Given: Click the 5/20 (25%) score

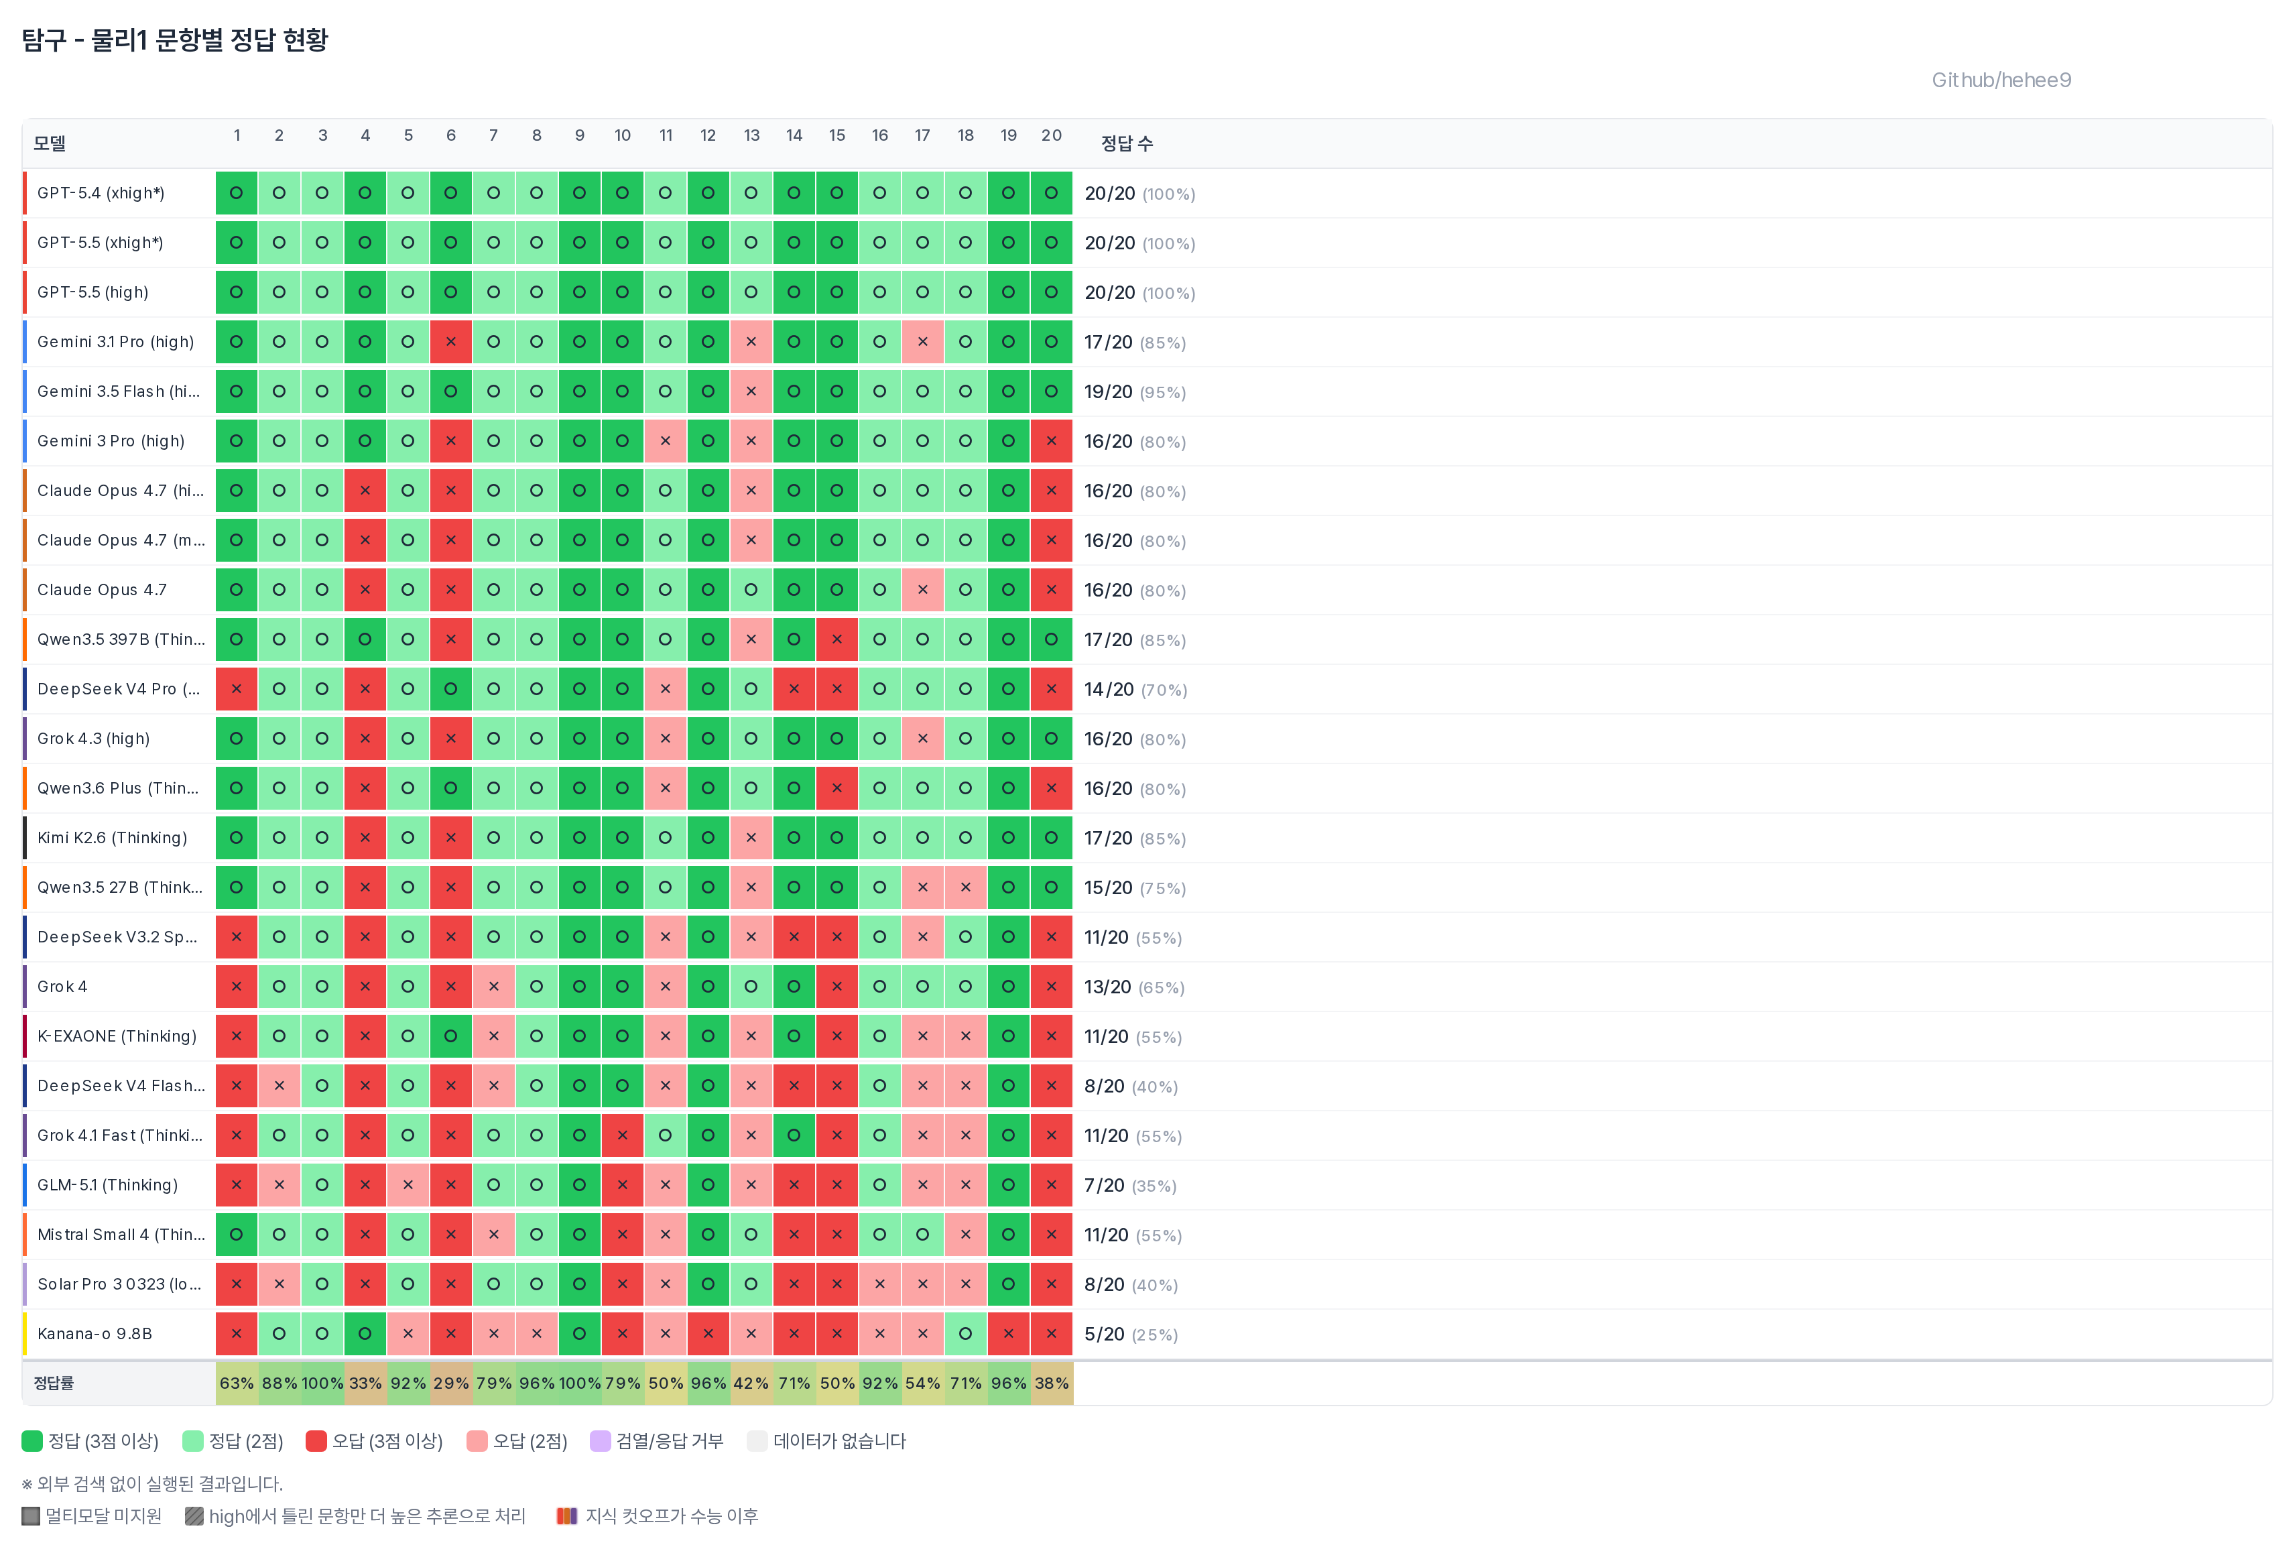Looking at the screenshot, I should click(x=1131, y=1334).
